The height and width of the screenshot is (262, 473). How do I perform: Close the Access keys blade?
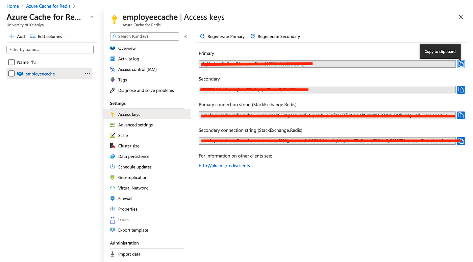[461, 17]
